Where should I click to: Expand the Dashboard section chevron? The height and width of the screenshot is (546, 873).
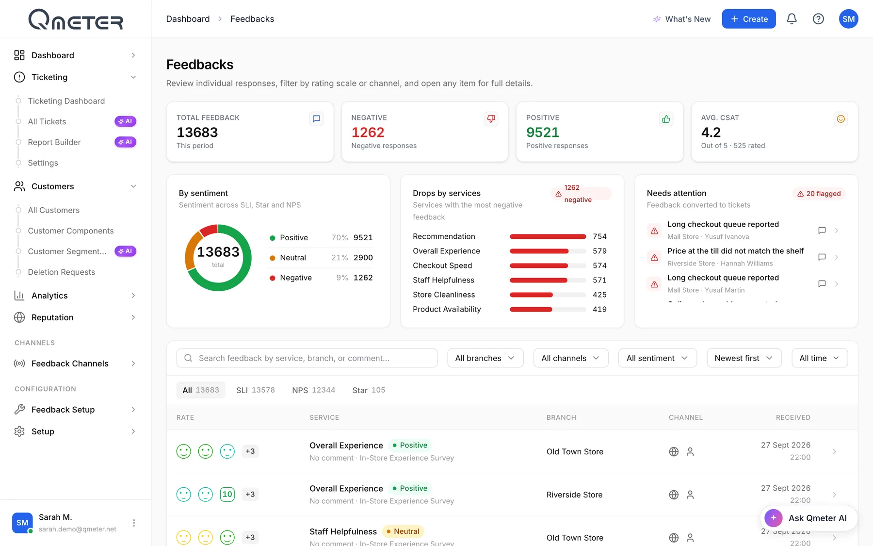tap(133, 55)
